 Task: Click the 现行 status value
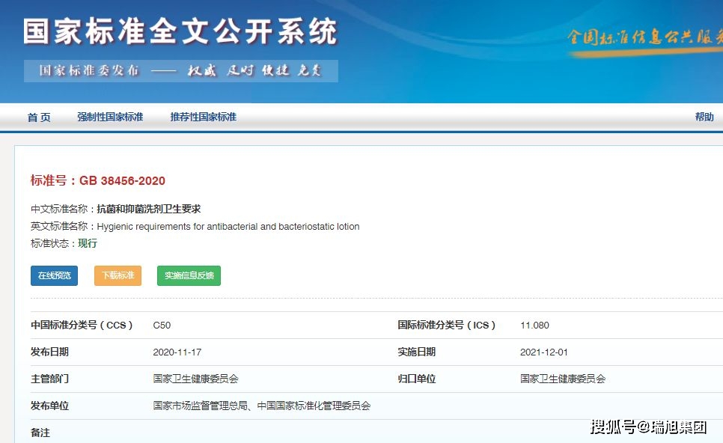click(88, 243)
